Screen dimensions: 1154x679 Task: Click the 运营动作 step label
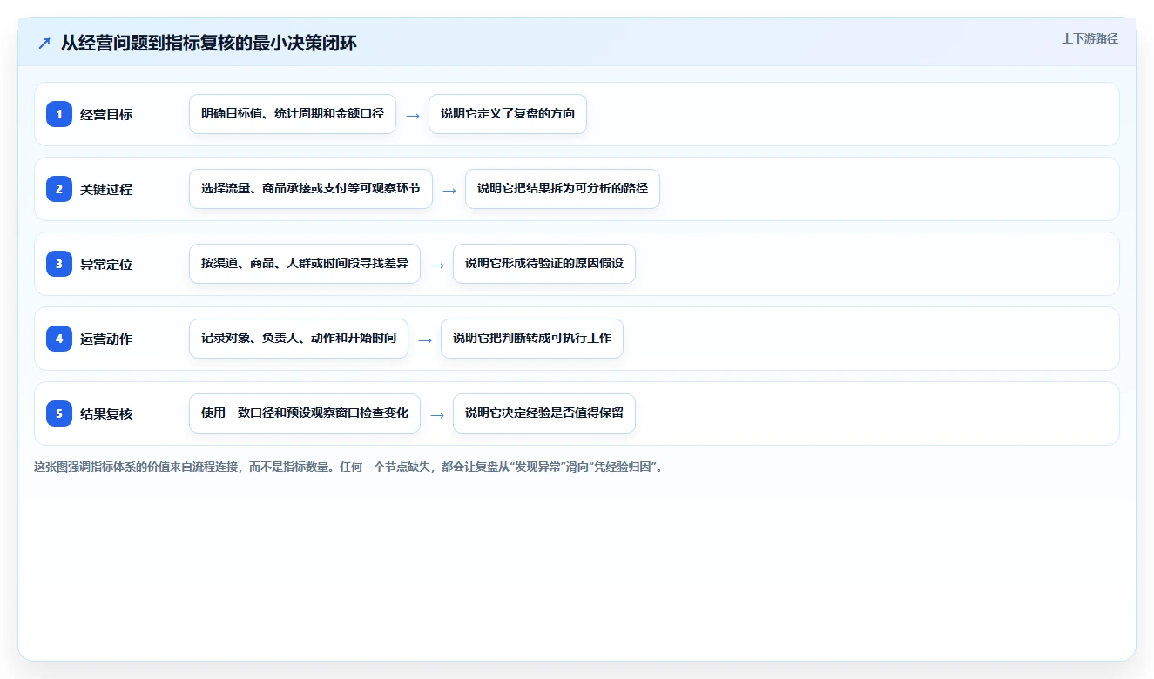106,339
